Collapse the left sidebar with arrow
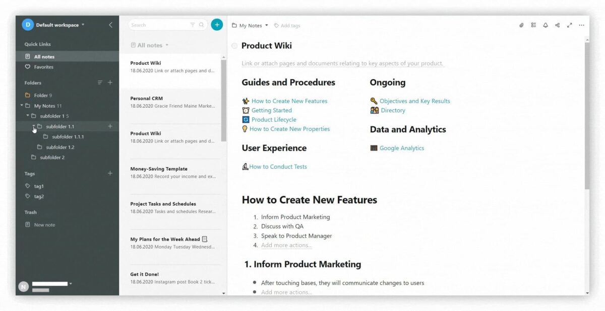 coord(110,25)
